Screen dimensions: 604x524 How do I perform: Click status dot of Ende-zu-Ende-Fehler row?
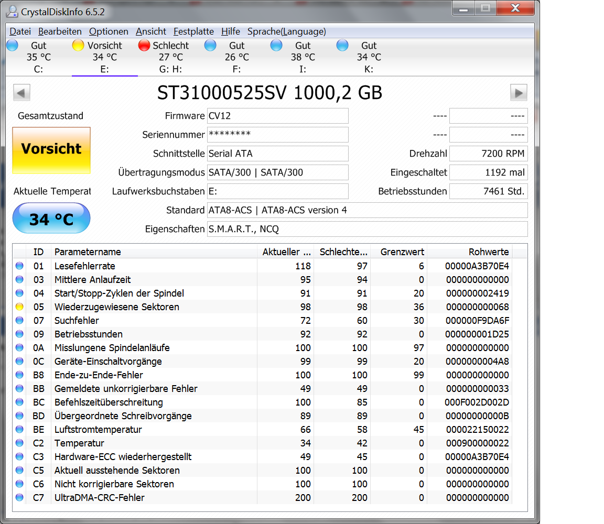[19, 375]
